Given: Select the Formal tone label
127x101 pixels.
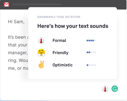Looking at the screenshot, I should pos(59,40).
